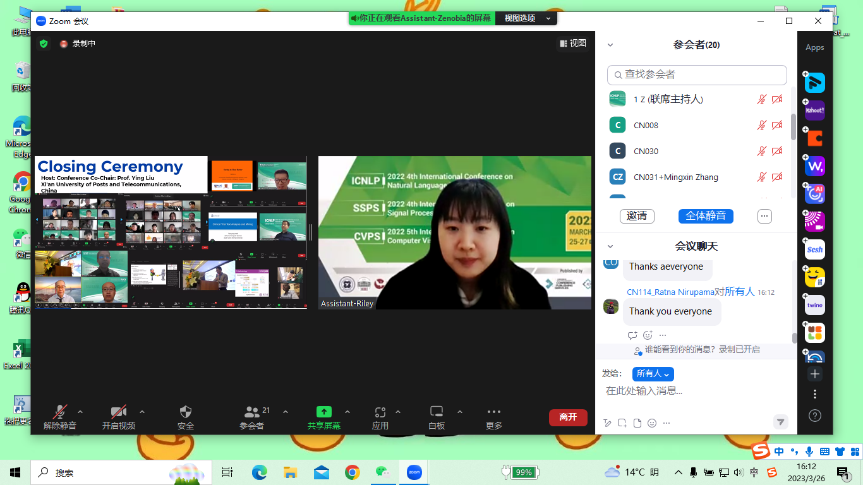Screen dimensions: 863x485
Task: Select participant 1 Z (联席主持人)
Action: [x=696, y=99]
